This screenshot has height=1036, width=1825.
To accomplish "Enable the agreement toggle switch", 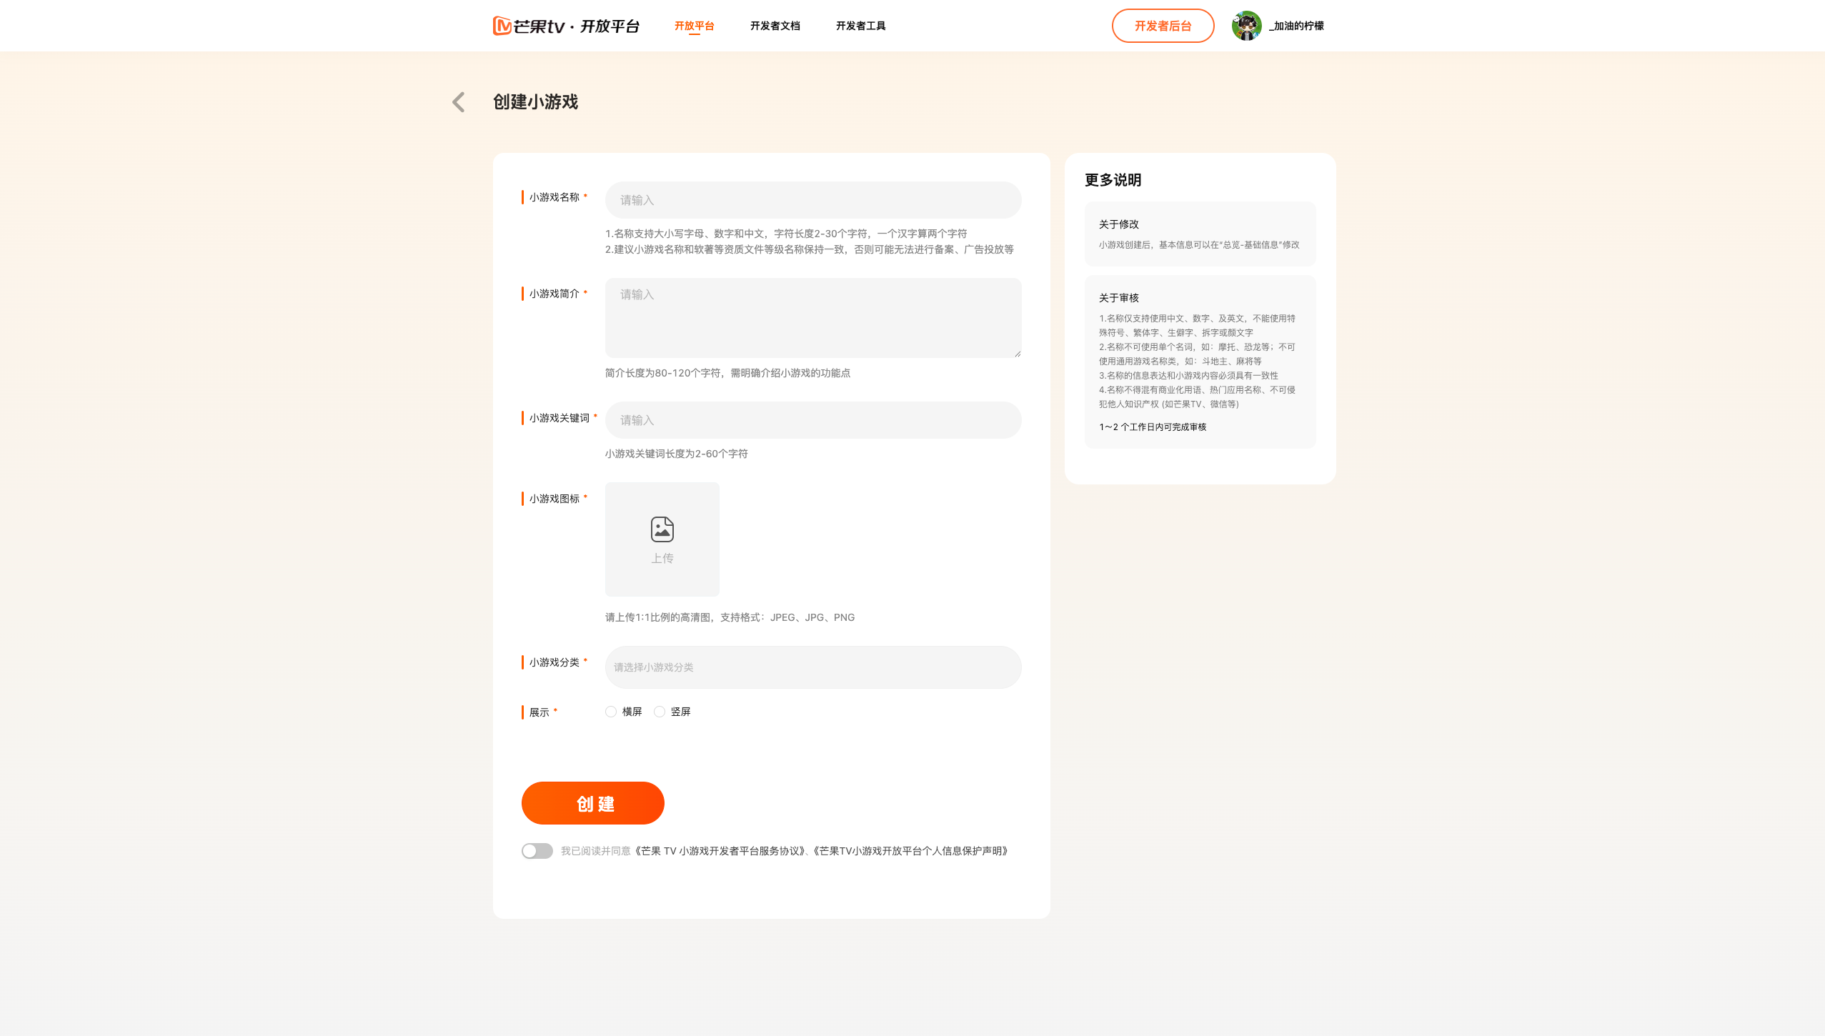I will 537,851.
